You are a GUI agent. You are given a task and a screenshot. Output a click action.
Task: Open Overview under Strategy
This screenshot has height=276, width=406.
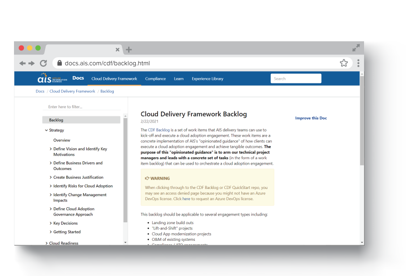(x=62, y=140)
